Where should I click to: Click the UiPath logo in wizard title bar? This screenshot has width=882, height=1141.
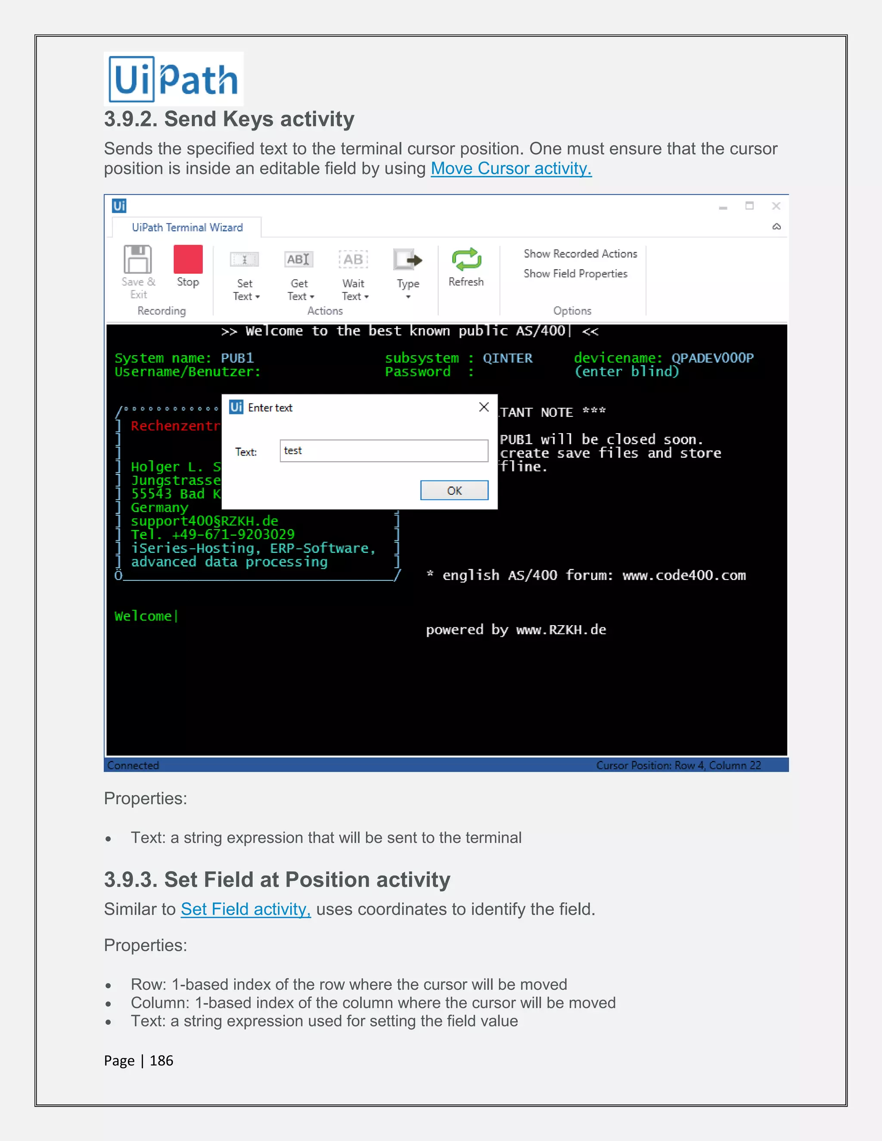point(119,206)
